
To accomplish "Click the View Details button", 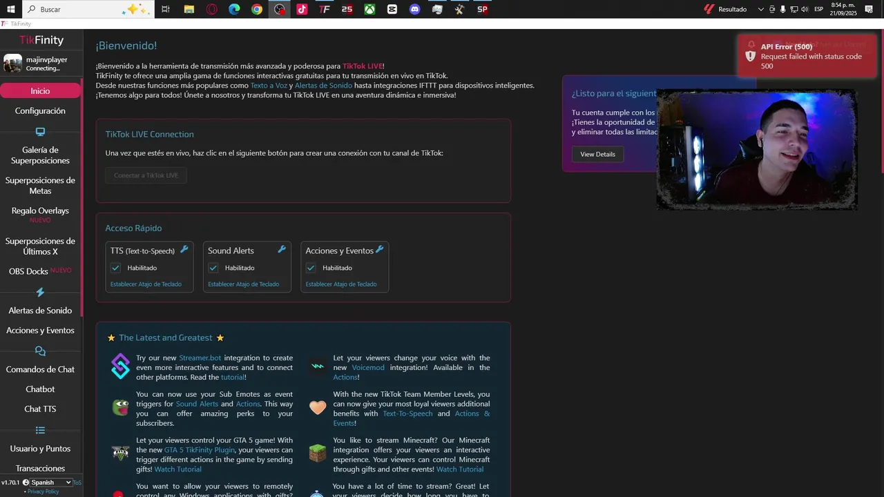I will (597, 154).
